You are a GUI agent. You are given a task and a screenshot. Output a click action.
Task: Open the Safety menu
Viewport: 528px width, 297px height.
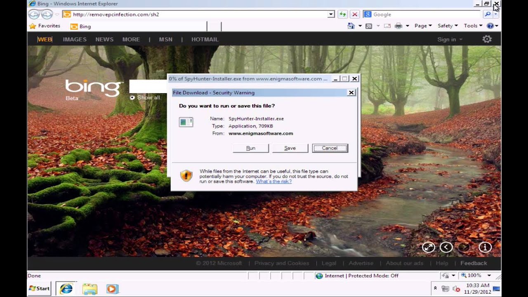(x=448, y=26)
